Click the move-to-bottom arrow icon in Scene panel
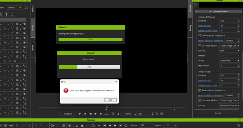Image resolution: width=243 pixels, height=128 pixels. click(x=12, y=14)
